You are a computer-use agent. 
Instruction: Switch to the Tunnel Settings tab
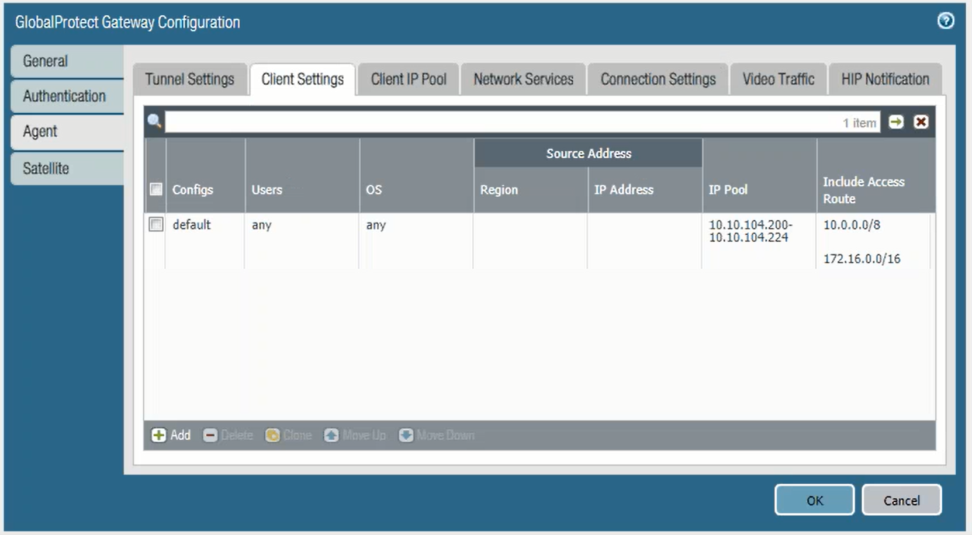(x=189, y=79)
